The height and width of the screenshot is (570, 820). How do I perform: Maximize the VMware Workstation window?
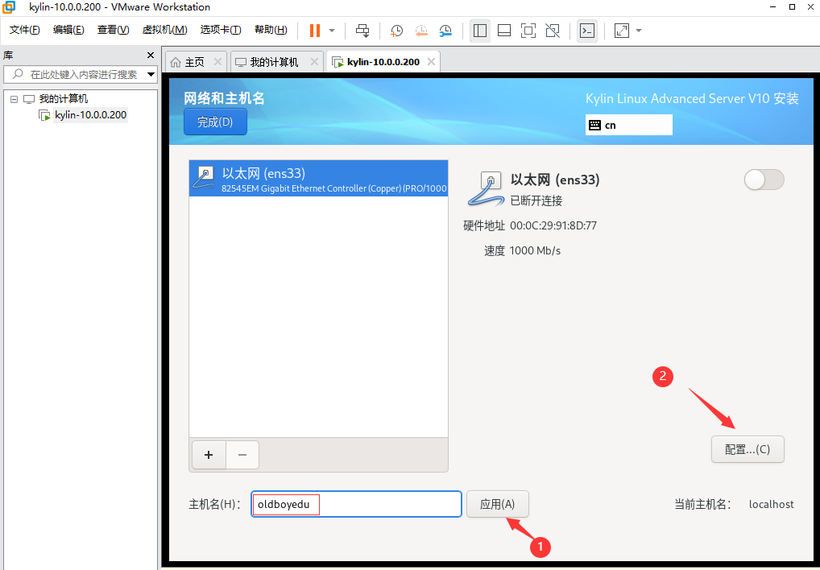pyautogui.click(x=793, y=6)
